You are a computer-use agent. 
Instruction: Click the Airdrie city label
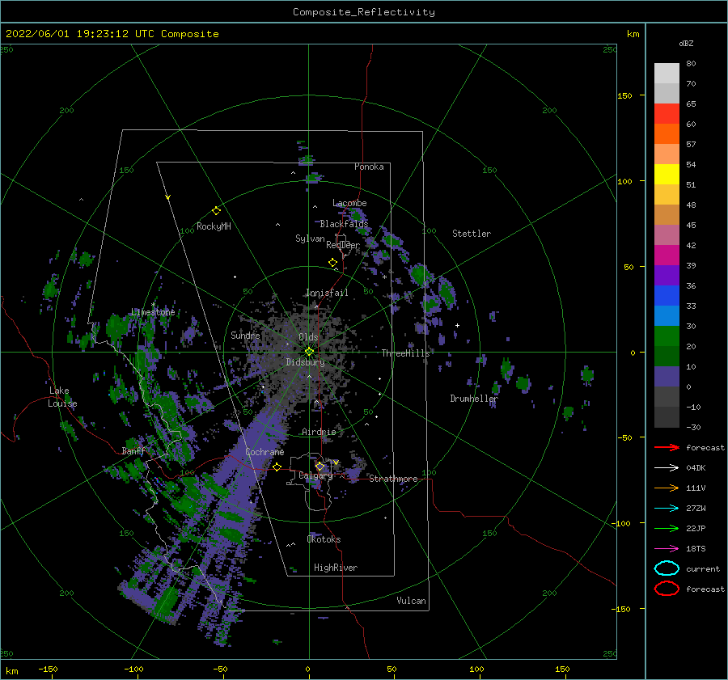click(319, 432)
